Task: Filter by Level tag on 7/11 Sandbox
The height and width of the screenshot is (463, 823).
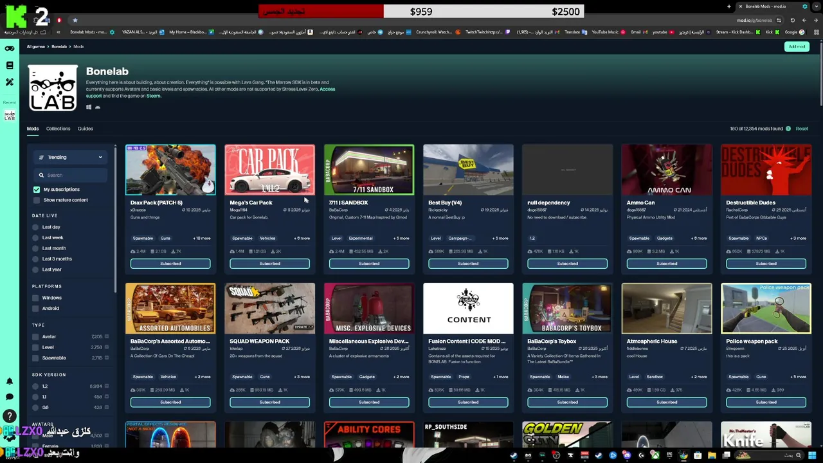Action: [x=336, y=239]
